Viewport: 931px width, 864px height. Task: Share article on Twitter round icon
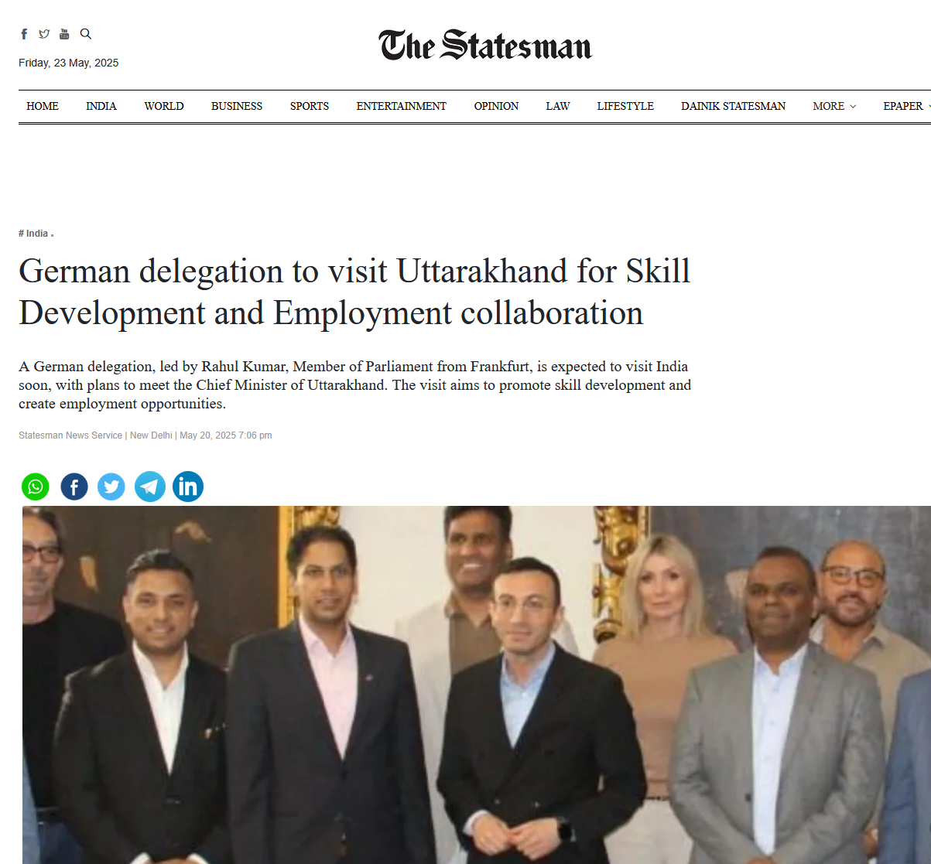click(x=111, y=487)
